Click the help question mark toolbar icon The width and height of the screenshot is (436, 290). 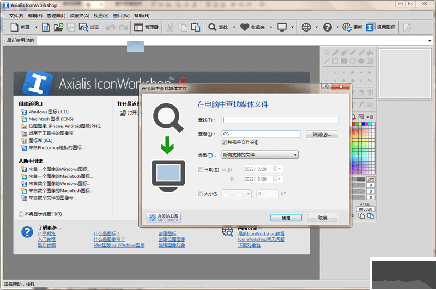coord(328,27)
